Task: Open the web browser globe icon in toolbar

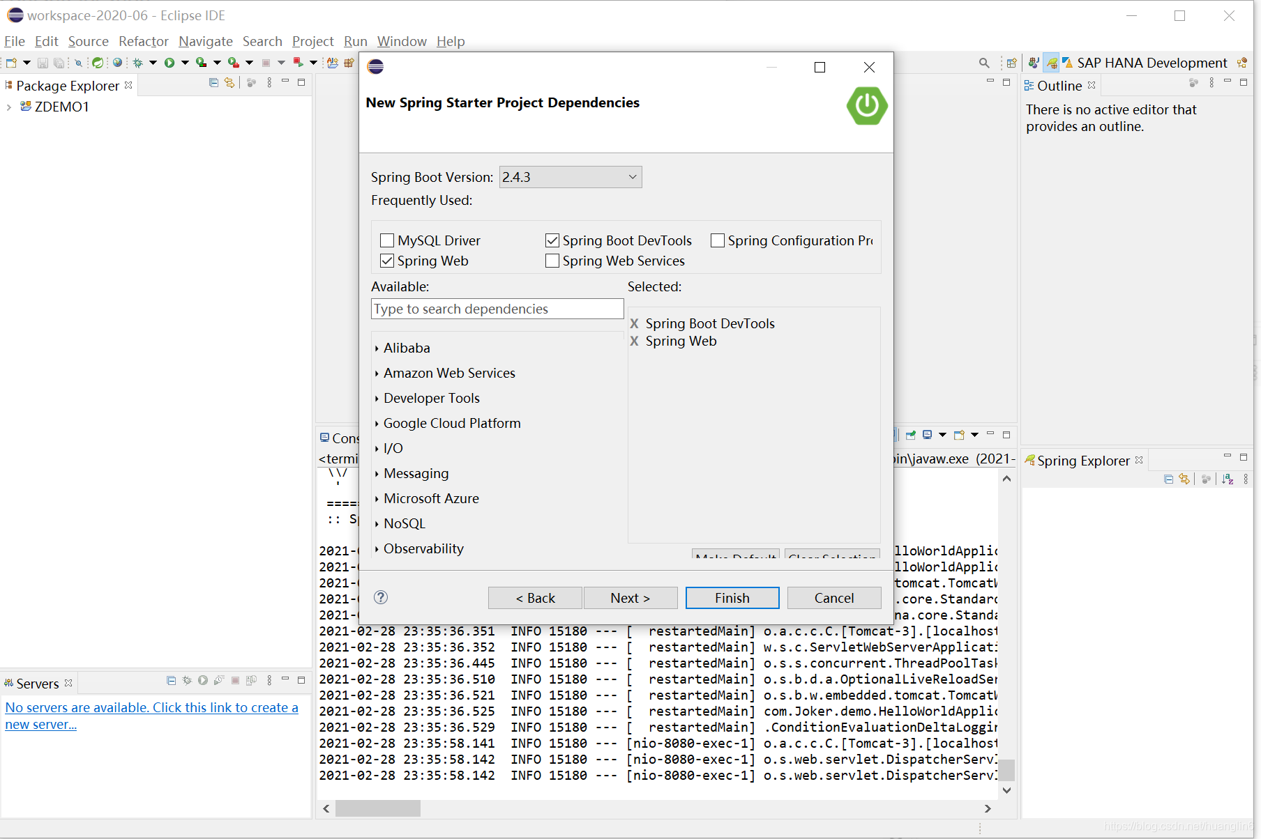Action: click(x=117, y=62)
